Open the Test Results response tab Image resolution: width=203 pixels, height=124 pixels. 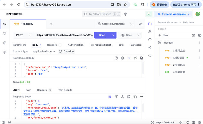[x=65, y=90]
